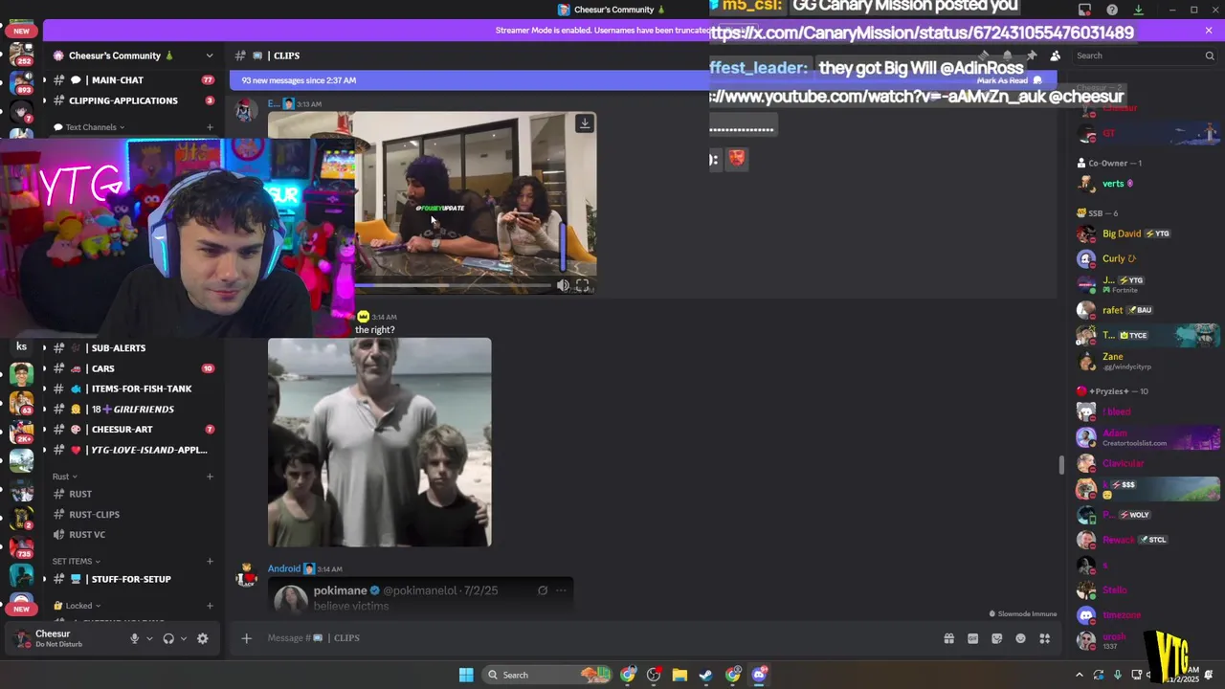Collapse the Locked category

[77, 606]
